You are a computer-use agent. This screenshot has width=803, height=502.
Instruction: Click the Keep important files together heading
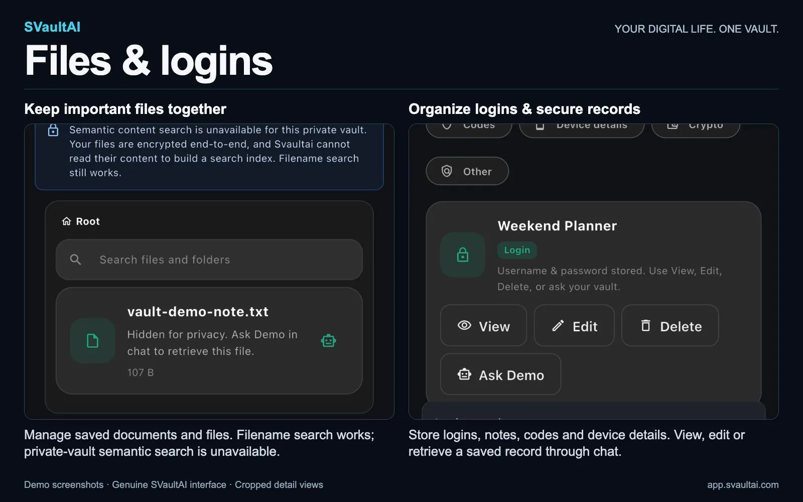(125, 109)
